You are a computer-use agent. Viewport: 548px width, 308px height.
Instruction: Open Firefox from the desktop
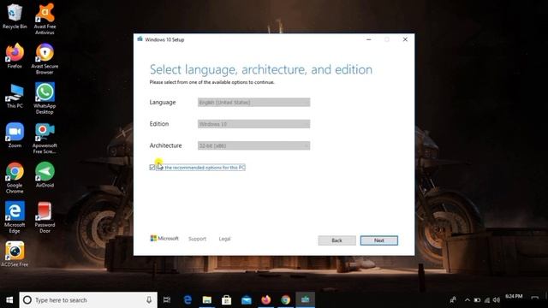pos(15,56)
